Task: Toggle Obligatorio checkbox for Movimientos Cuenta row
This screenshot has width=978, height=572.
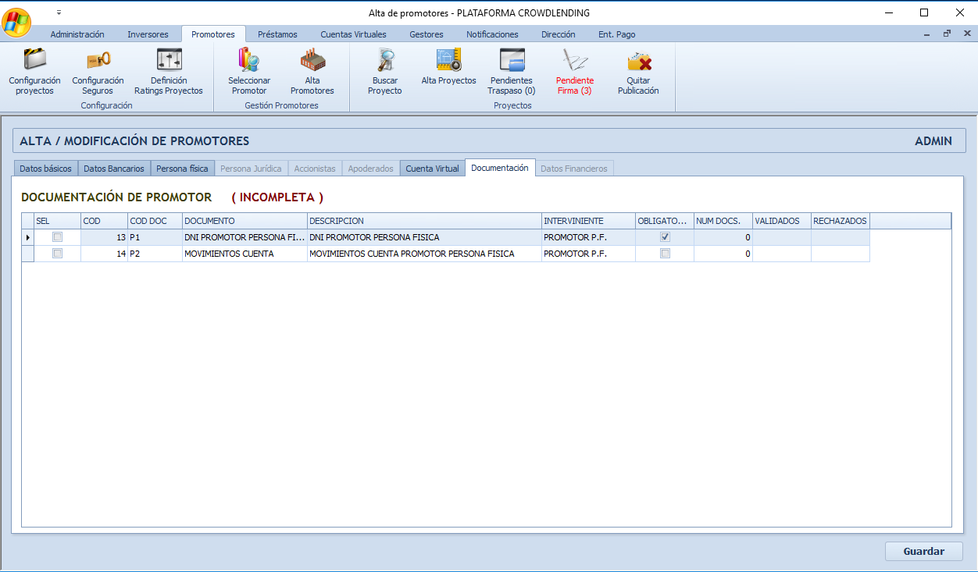Action: pyautogui.click(x=665, y=254)
